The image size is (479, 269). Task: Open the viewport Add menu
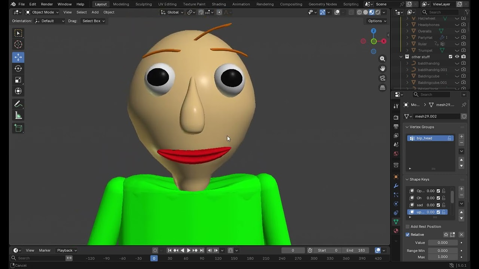[95, 12]
